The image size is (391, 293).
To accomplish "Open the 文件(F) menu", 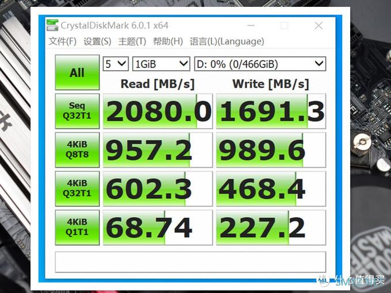I will click(62, 41).
